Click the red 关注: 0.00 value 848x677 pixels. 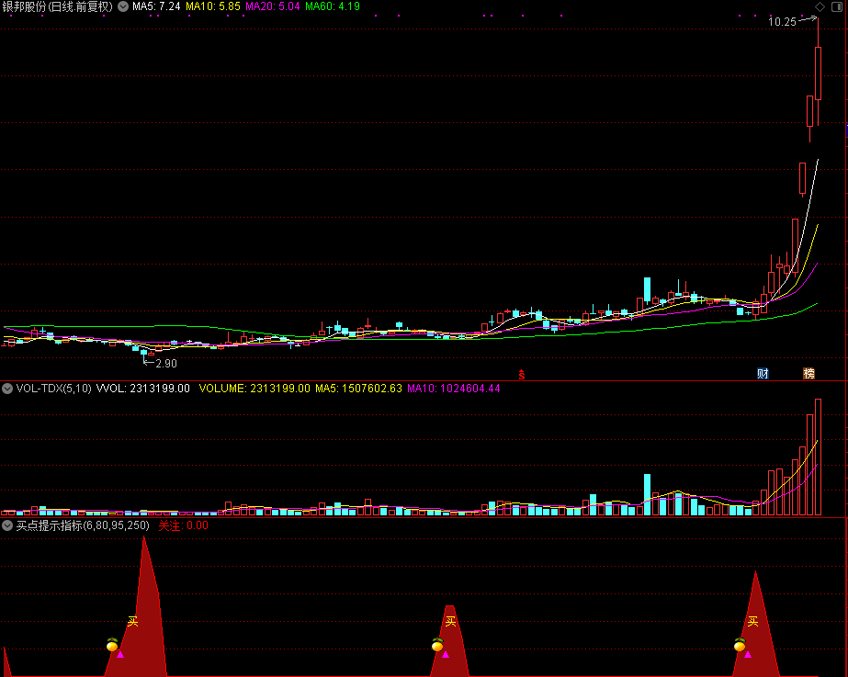[184, 525]
